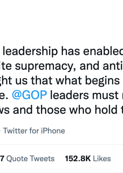Open the Likes list

[x=88, y=159]
